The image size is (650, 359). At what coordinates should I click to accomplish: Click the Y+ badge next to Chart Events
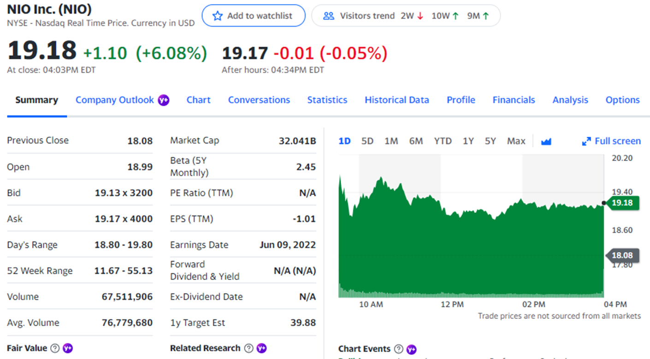(412, 349)
